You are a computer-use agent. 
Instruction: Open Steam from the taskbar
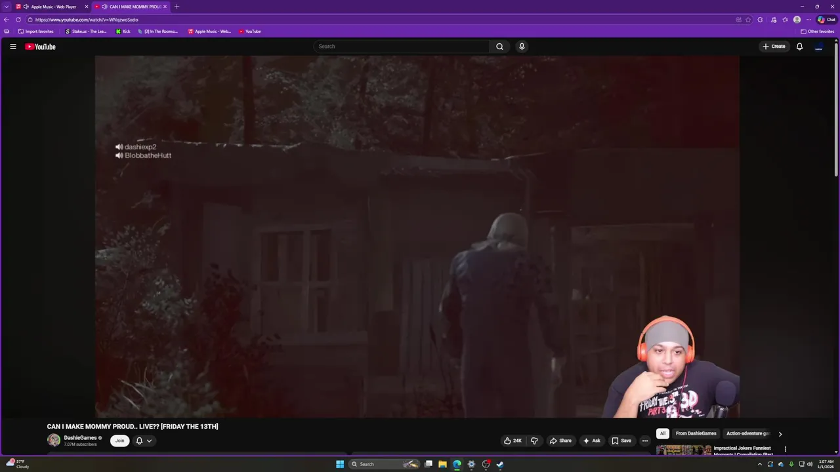coord(499,464)
